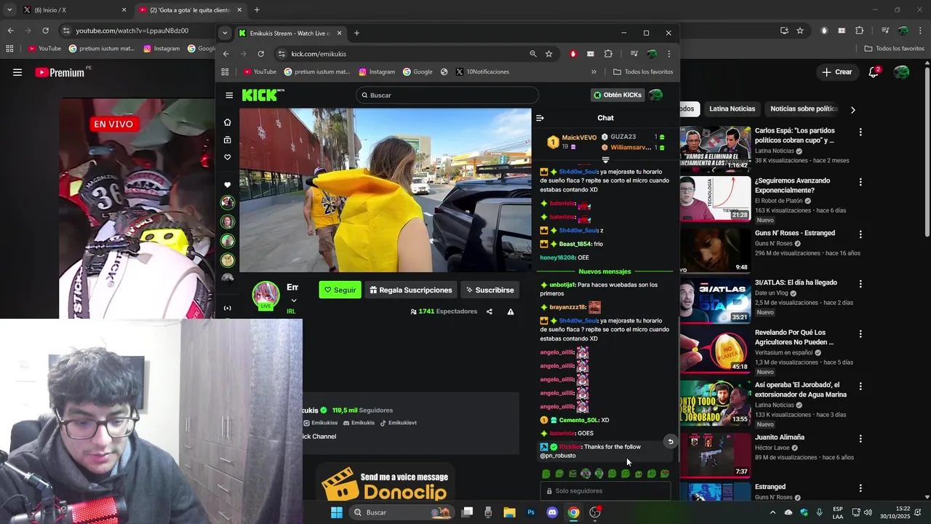Show more bookmarks chevron in Kick window
931x524 pixels.
[594, 72]
